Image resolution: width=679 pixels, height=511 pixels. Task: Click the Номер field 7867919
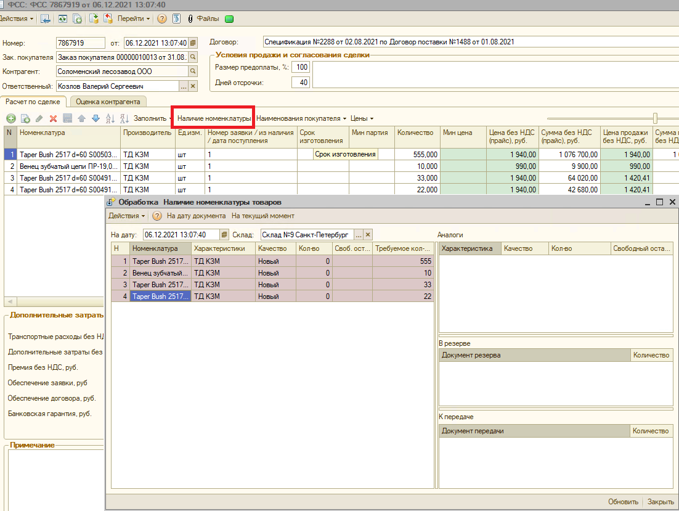pyautogui.click(x=81, y=43)
